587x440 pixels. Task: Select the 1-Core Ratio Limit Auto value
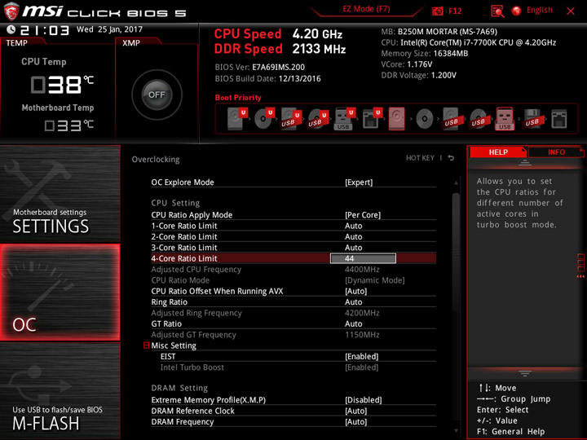[x=353, y=226]
